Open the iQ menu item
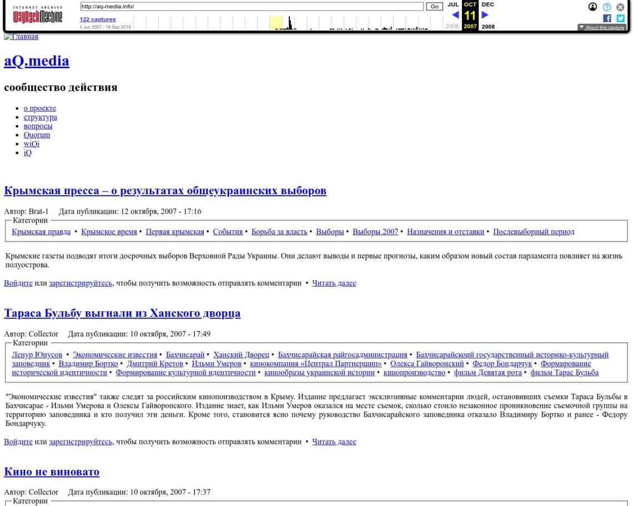The width and height of the screenshot is (633, 506). pos(27,153)
